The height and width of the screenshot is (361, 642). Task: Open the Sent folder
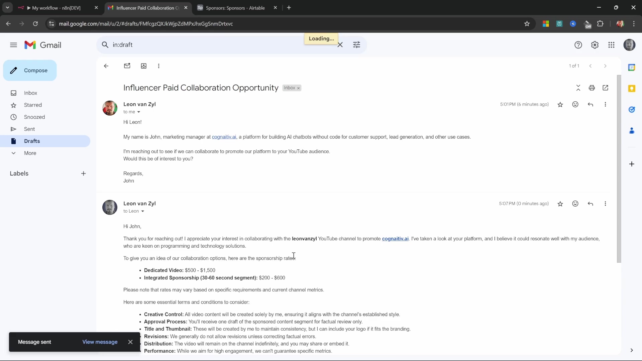[x=29, y=129]
